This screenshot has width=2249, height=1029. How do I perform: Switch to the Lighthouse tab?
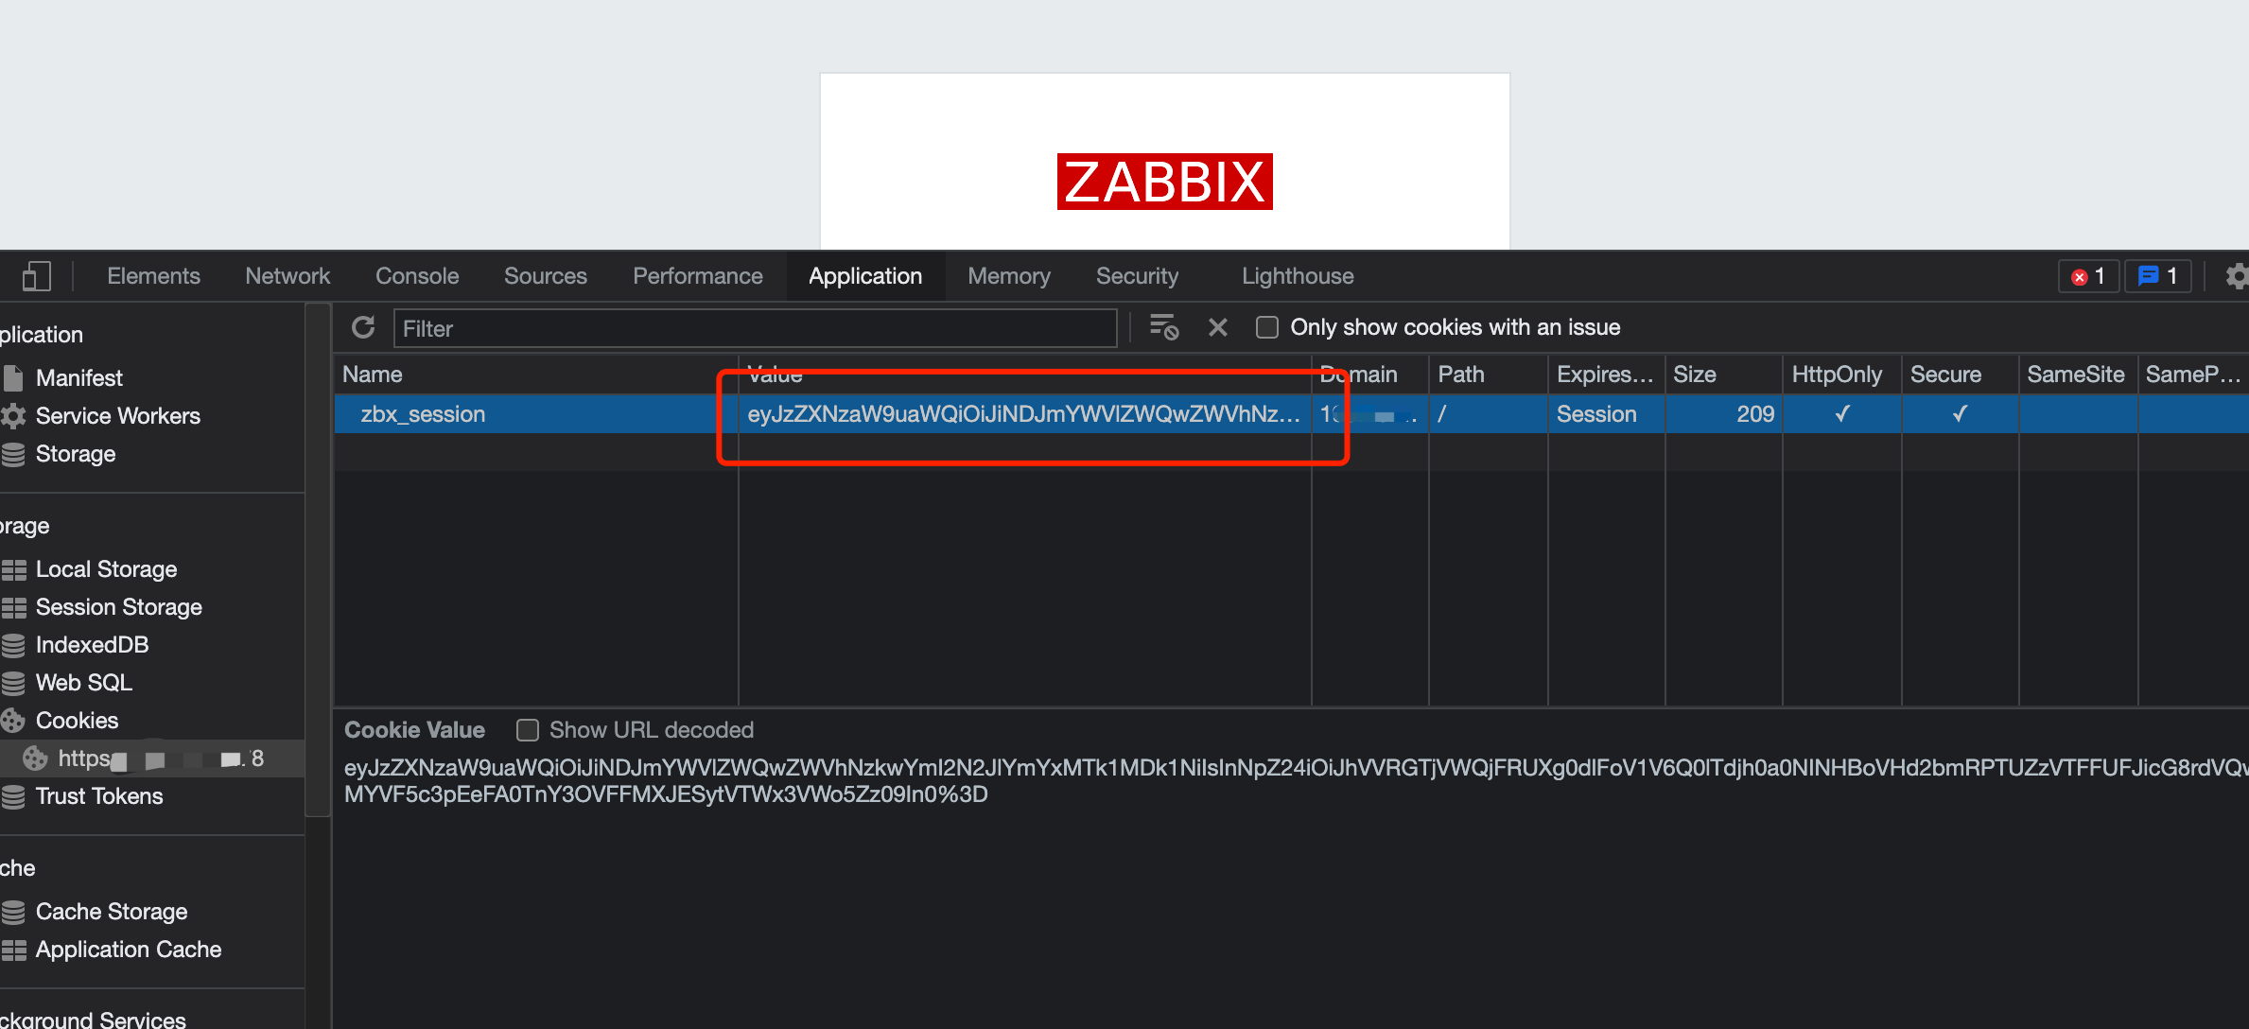point(1298,276)
